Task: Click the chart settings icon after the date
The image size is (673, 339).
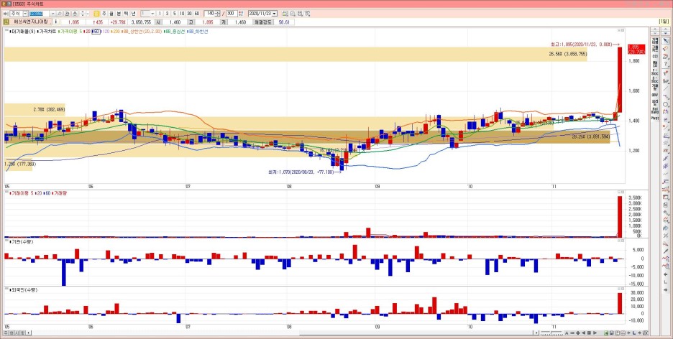Action: point(285,14)
